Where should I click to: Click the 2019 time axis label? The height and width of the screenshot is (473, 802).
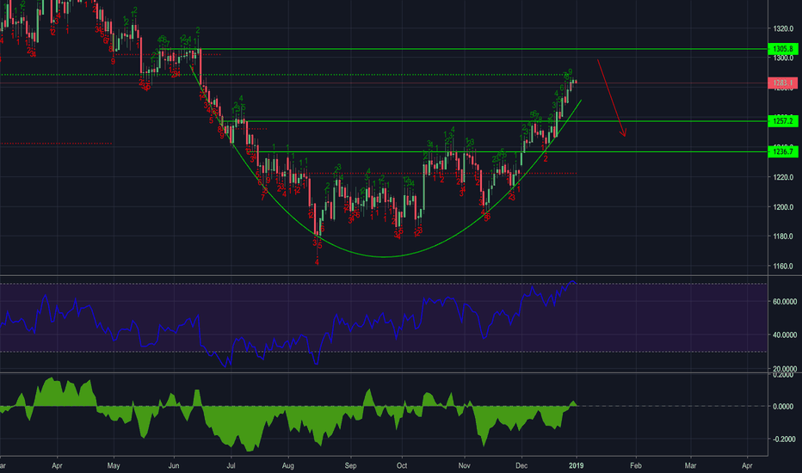point(577,466)
